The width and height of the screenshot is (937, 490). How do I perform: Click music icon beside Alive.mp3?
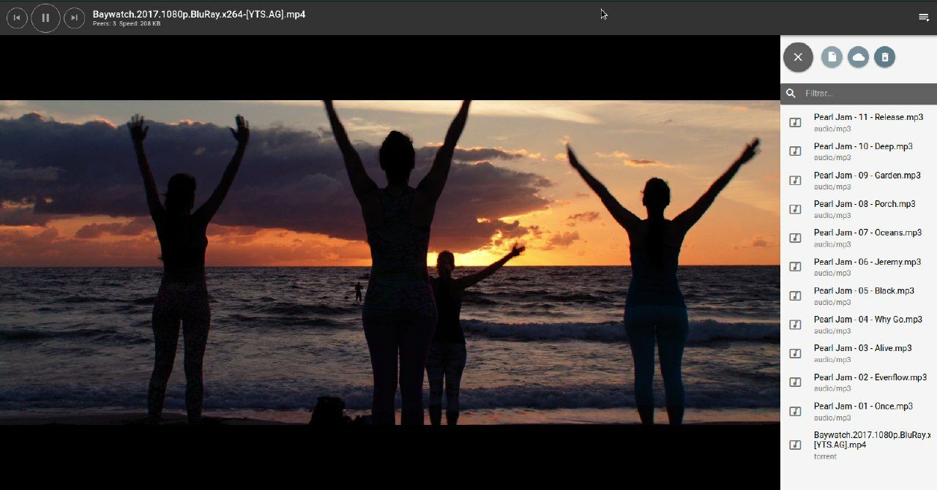(x=795, y=353)
